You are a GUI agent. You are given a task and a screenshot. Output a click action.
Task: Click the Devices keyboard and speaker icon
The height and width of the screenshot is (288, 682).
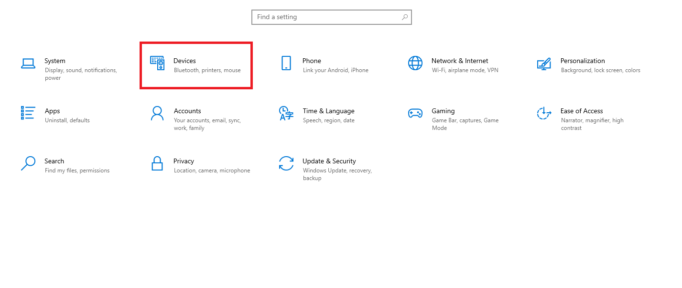point(157,63)
